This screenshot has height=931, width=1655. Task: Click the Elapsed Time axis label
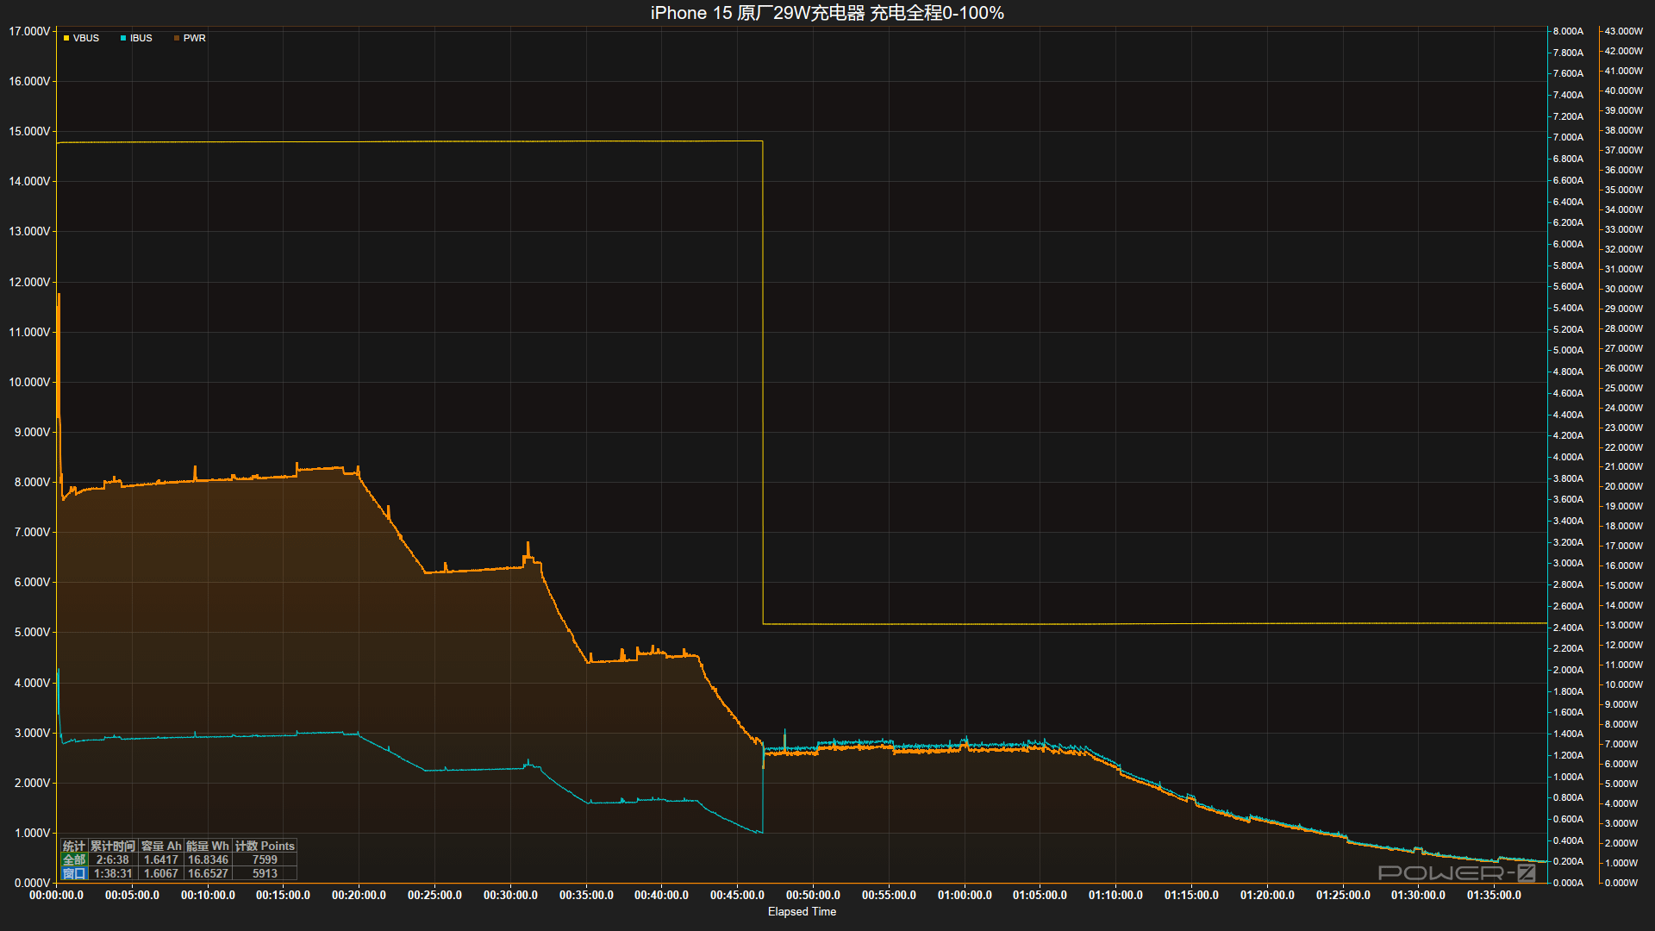802,911
